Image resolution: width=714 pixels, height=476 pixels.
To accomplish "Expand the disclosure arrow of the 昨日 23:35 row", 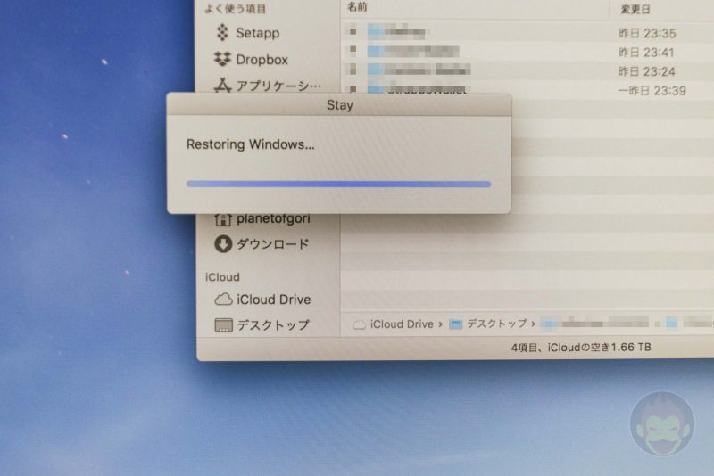I will coord(353,31).
